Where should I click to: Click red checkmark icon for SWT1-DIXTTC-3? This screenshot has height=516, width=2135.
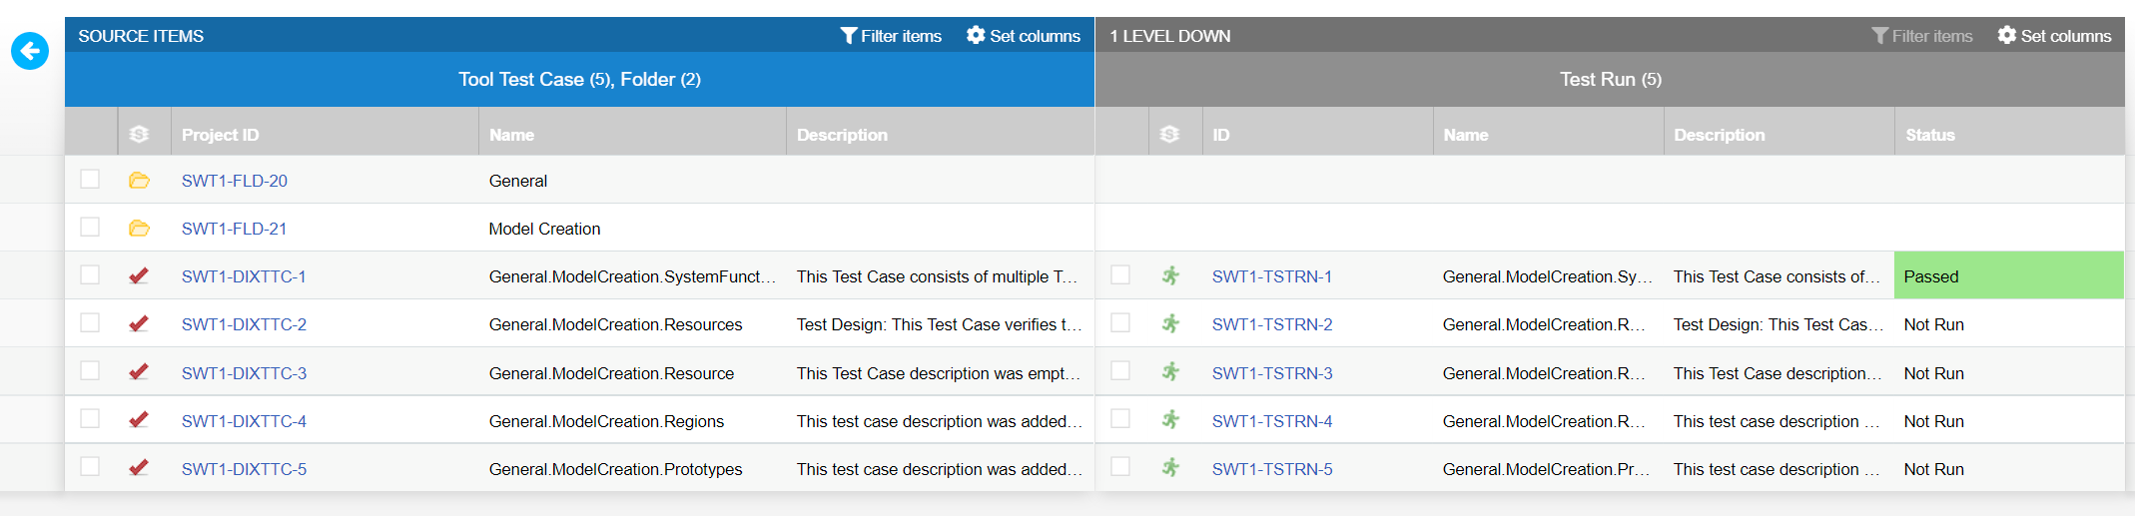(139, 372)
